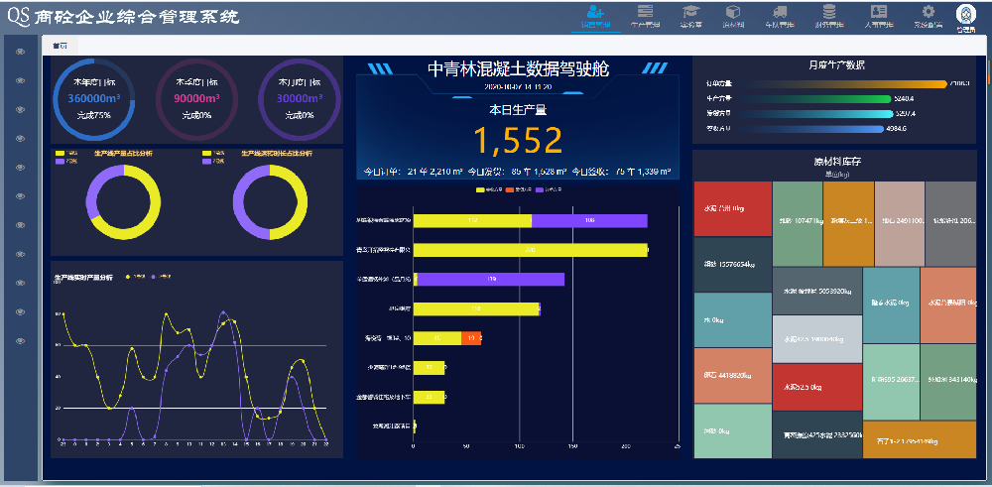Viewport: 992px width, 487px height.
Task: Toggle purple series legend of line chart
Action: pyautogui.click(x=162, y=277)
